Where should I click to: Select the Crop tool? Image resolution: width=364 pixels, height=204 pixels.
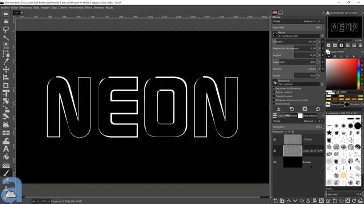coord(6,86)
